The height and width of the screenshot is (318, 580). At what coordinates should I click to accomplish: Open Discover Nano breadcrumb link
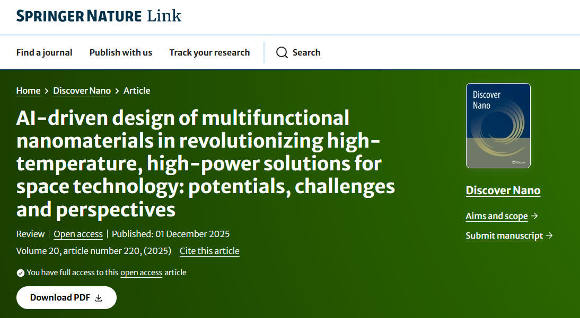click(82, 91)
